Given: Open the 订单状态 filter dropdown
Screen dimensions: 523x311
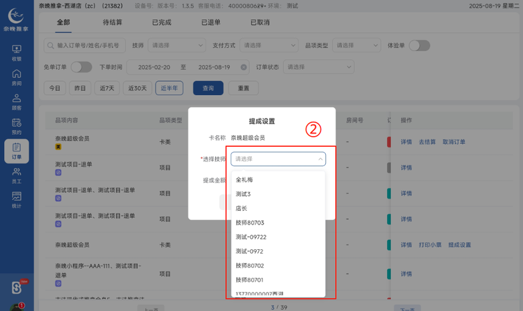Looking at the screenshot, I should (319, 67).
